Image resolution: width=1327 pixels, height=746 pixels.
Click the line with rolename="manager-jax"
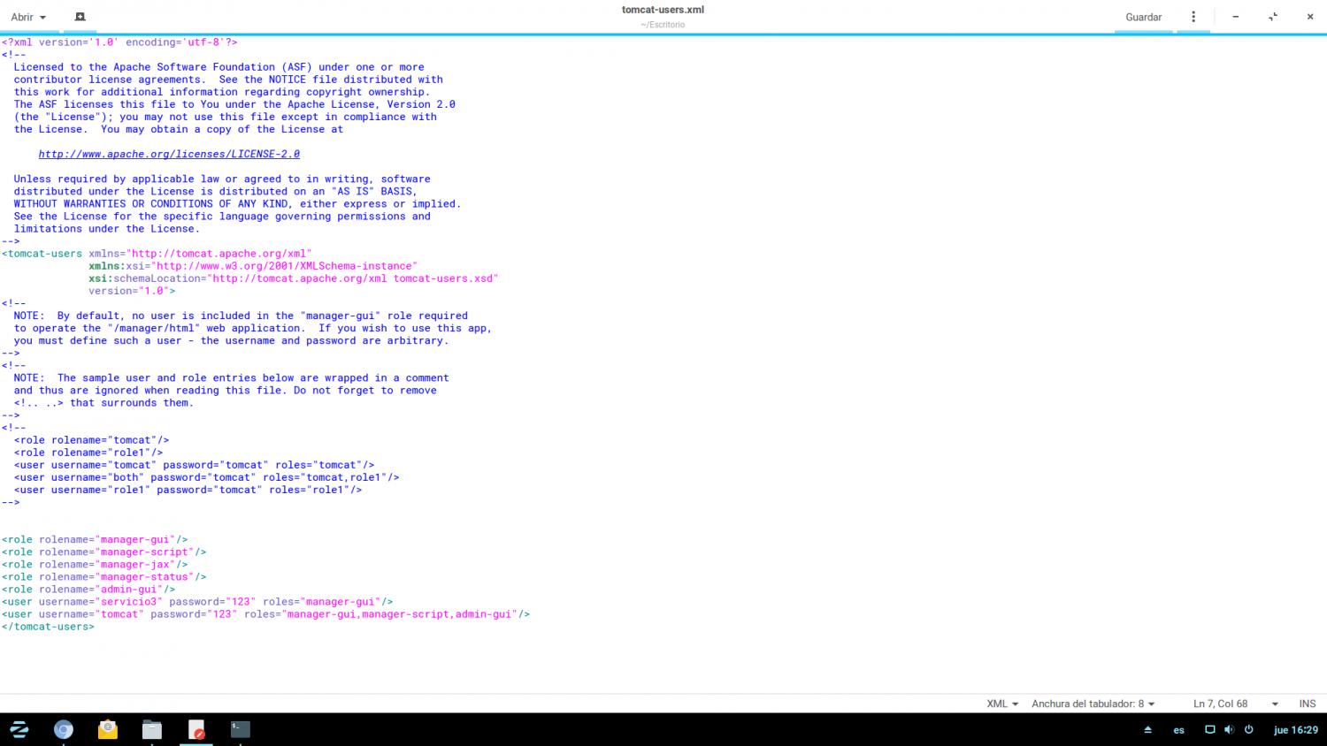tap(95, 564)
